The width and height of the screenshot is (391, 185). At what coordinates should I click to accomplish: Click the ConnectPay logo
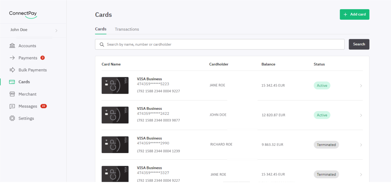23,14
